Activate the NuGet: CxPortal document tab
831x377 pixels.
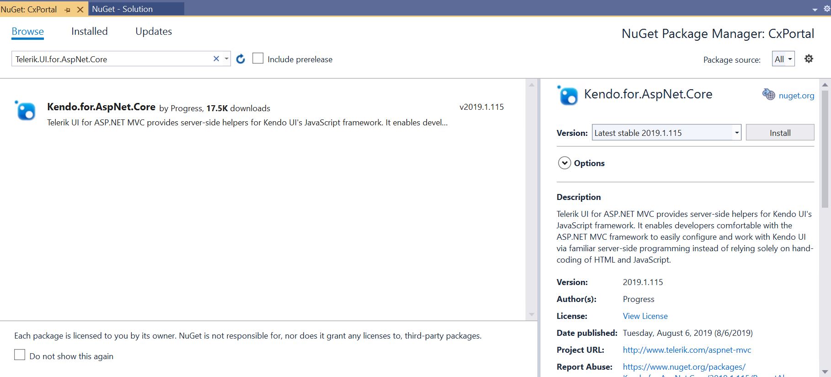pyautogui.click(x=29, y=9)
